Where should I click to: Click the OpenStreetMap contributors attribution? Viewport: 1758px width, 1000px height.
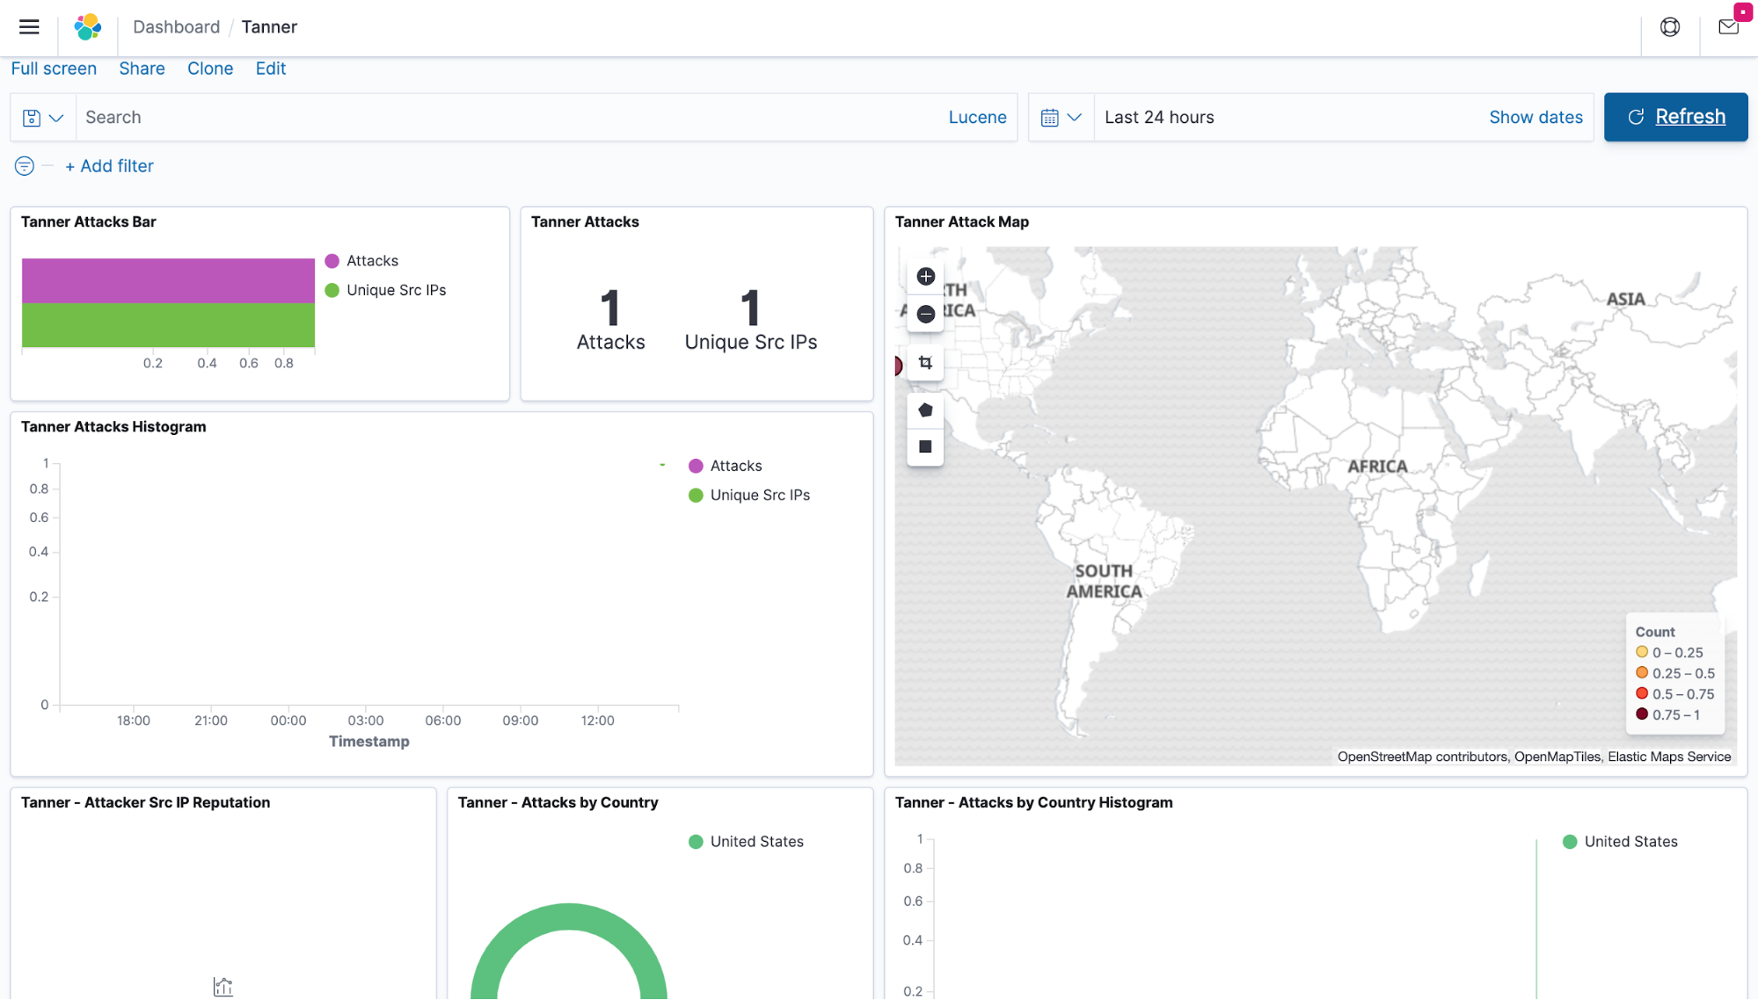[1422, 757]
